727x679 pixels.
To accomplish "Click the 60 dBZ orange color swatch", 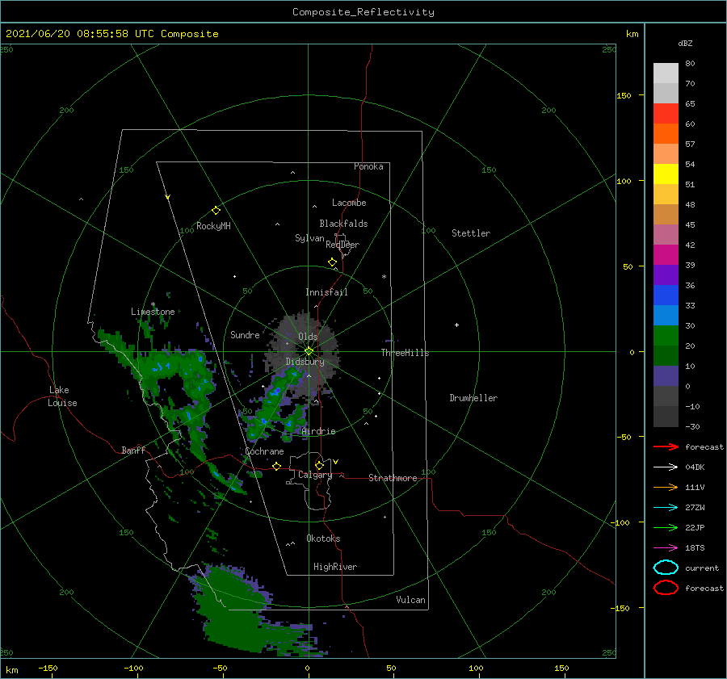I will [x=666, y=133].
